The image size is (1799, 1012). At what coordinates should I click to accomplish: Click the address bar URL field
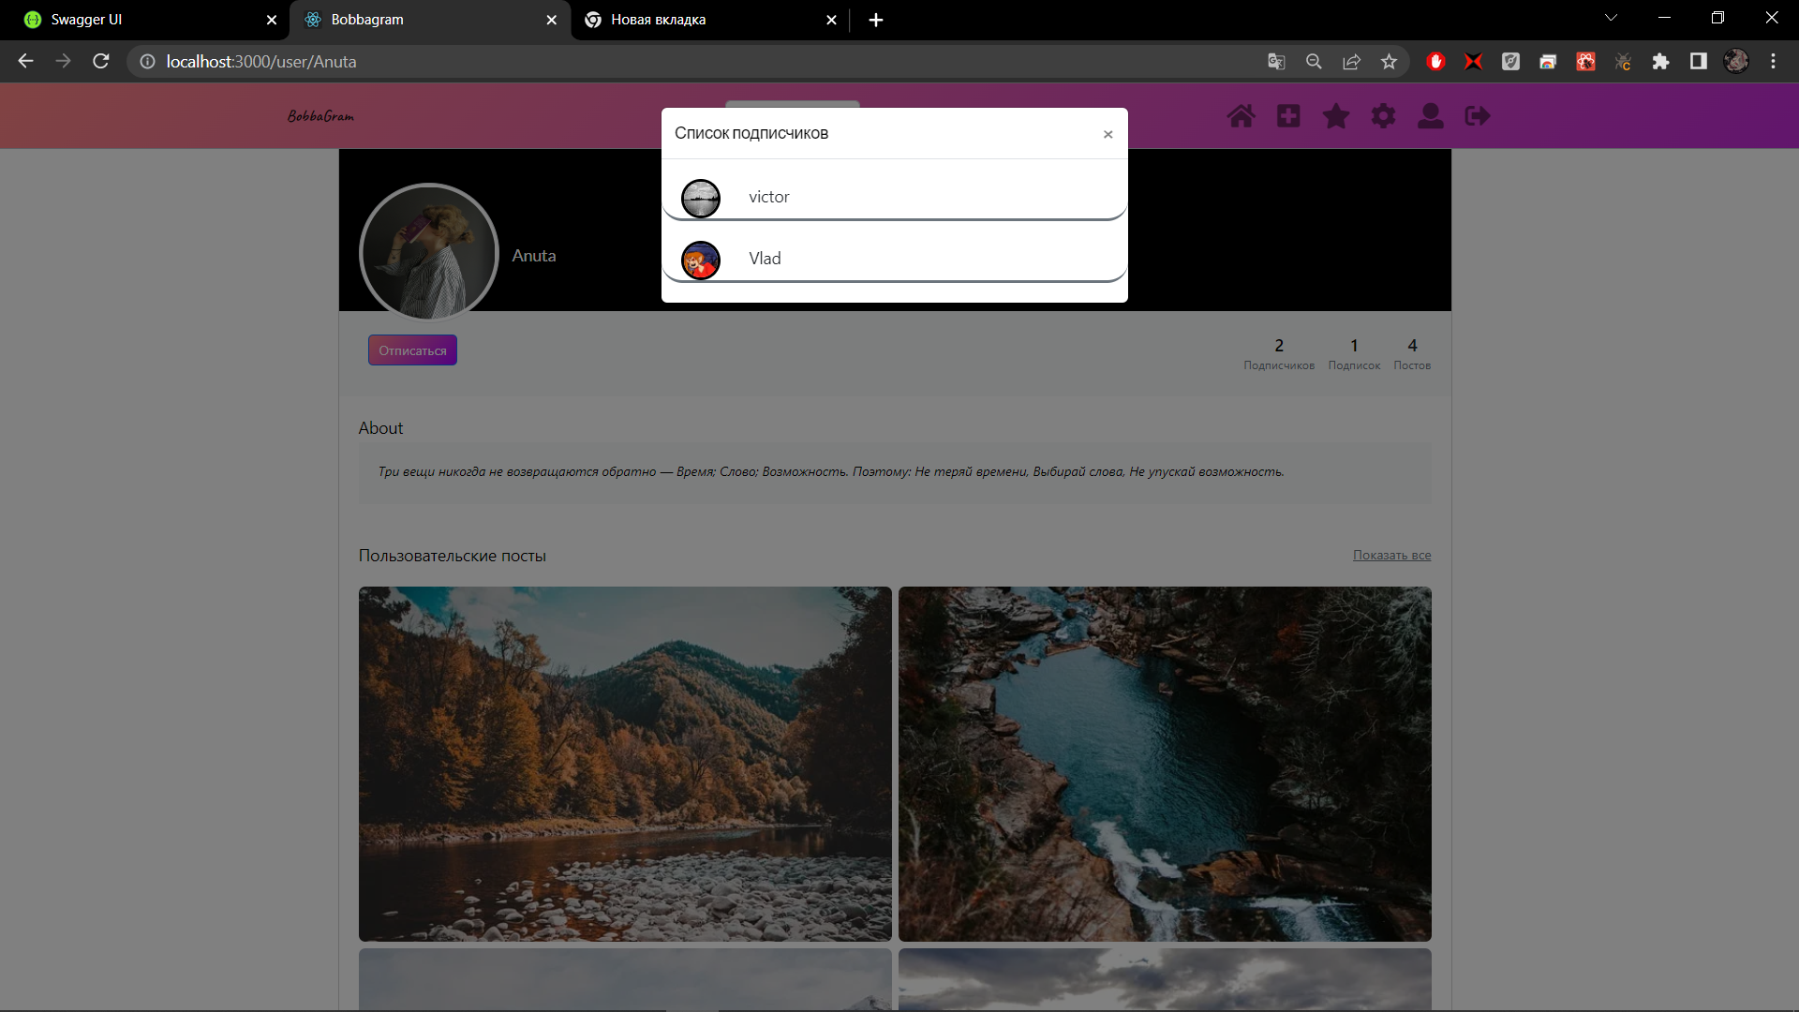[x=656, y=61]
